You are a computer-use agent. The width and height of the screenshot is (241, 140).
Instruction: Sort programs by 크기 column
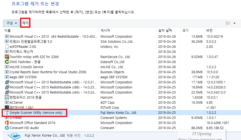pos(185,30)
